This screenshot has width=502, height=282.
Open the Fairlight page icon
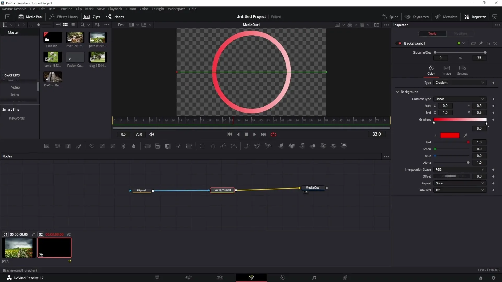tap(314, 278)
